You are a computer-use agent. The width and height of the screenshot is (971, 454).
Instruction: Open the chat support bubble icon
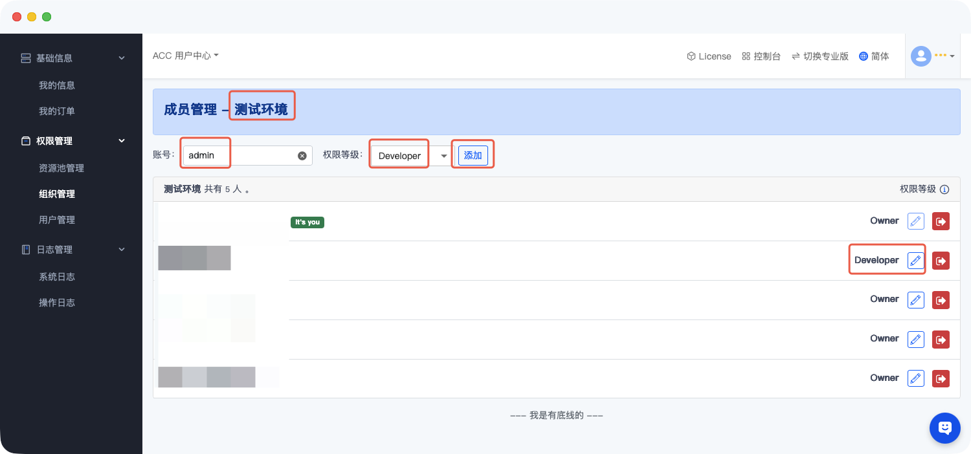click(x=944, y=427)
